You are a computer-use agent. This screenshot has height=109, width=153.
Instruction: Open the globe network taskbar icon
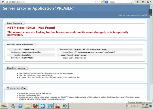(x=65, y=106)
